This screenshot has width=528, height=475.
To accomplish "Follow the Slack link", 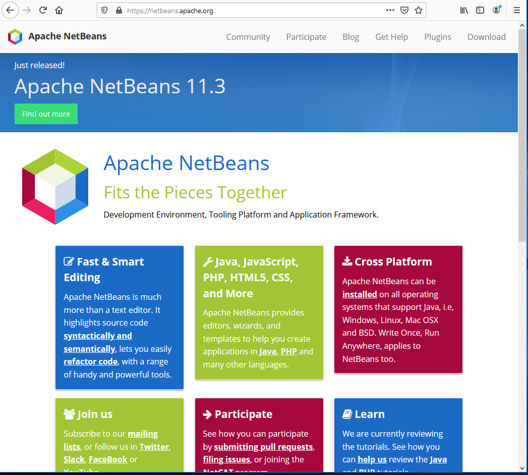I will click(74, 459).
